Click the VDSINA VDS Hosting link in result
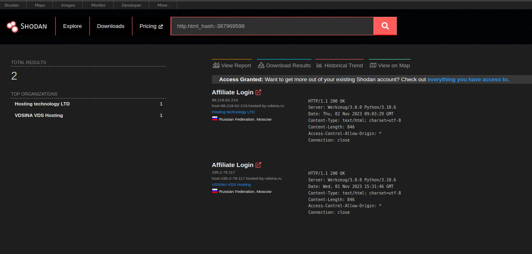 coord(231,184)
